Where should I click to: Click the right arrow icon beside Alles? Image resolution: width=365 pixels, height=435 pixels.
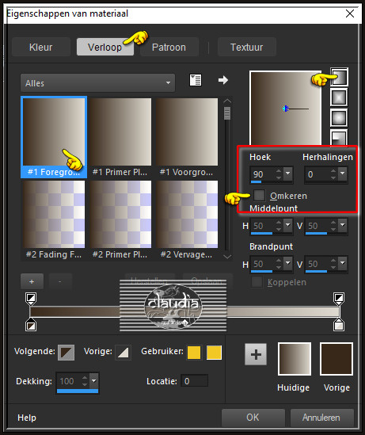(222, 81)
